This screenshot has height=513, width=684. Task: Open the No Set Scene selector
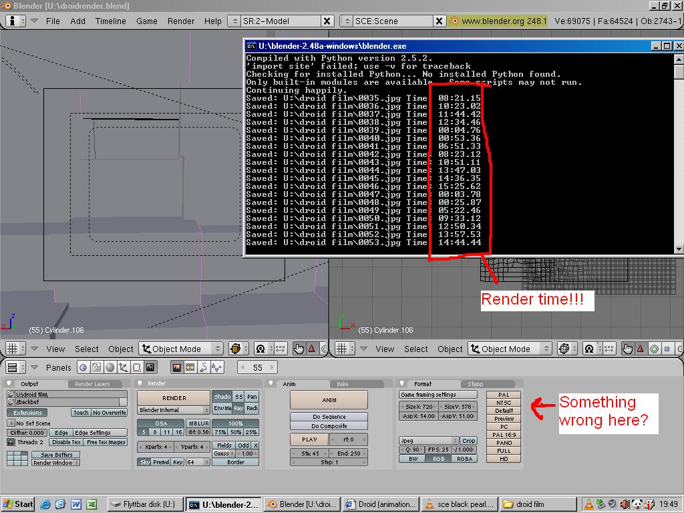click(x=11, y=423)
